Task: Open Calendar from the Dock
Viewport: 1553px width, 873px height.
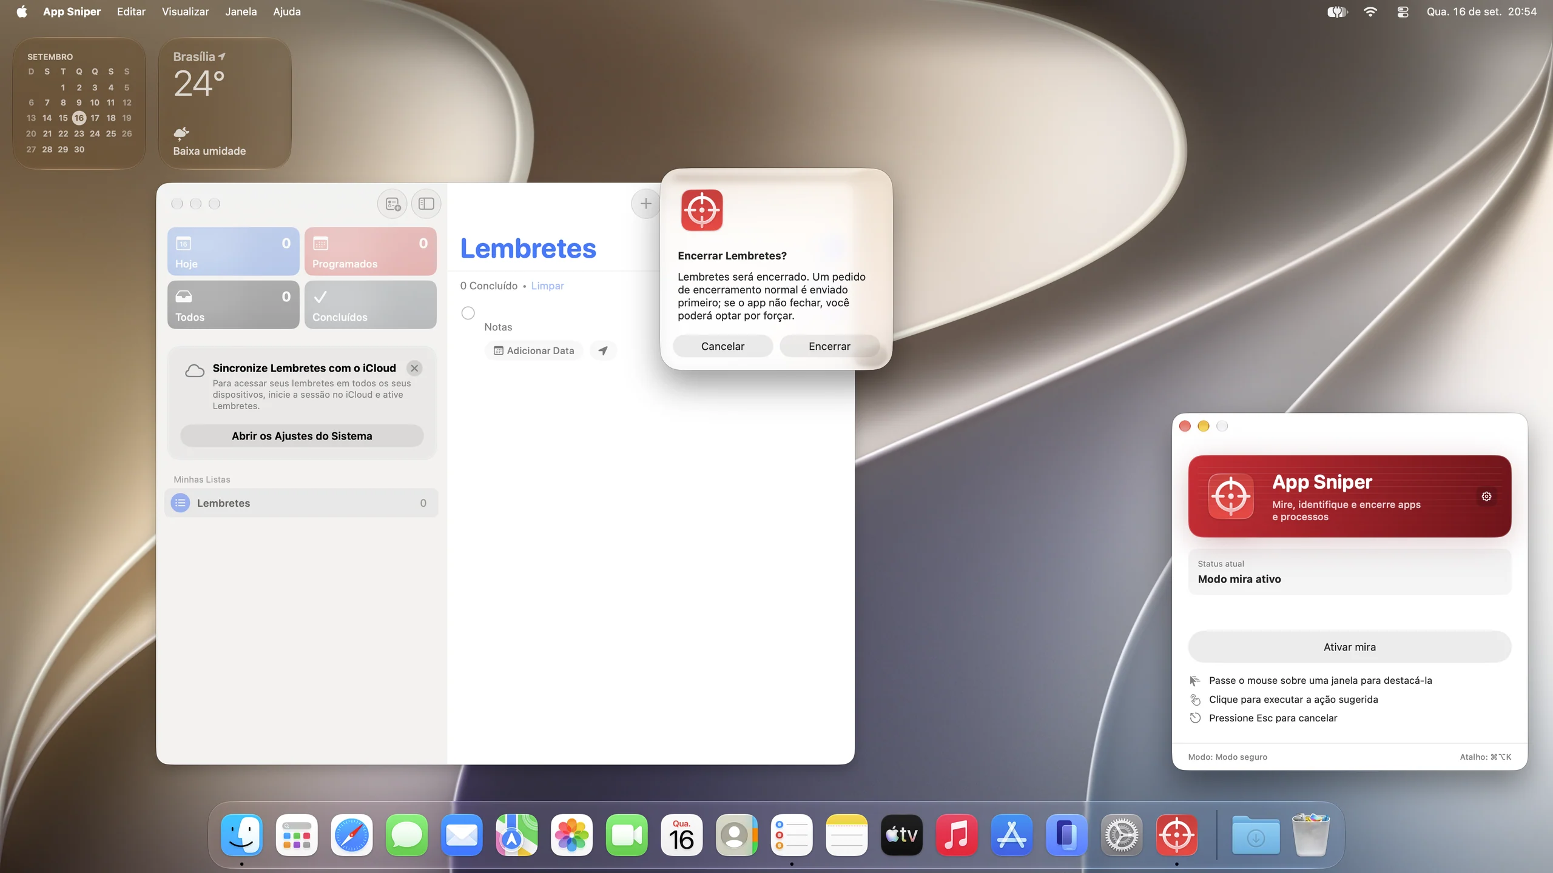Action: click(x=682, y=835)
